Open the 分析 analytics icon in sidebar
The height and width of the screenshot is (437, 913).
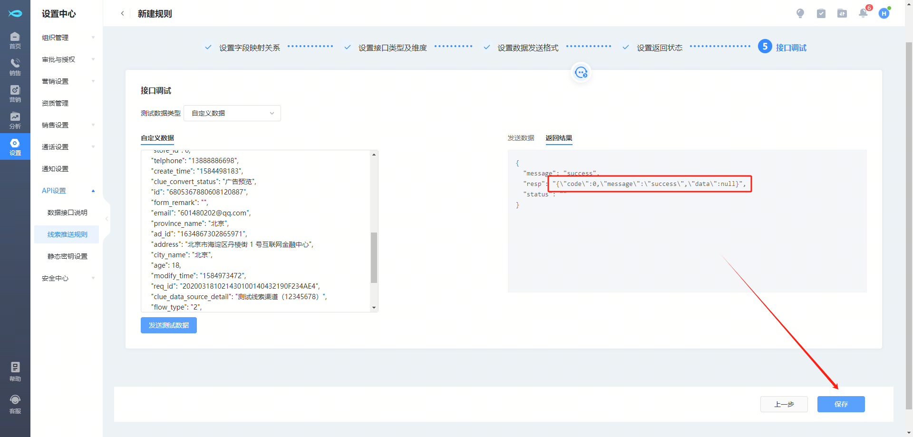[x=15, y=120]
